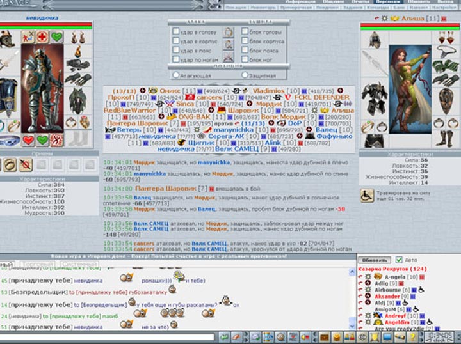Use the paw print technique icon

(x=10, y=165)
